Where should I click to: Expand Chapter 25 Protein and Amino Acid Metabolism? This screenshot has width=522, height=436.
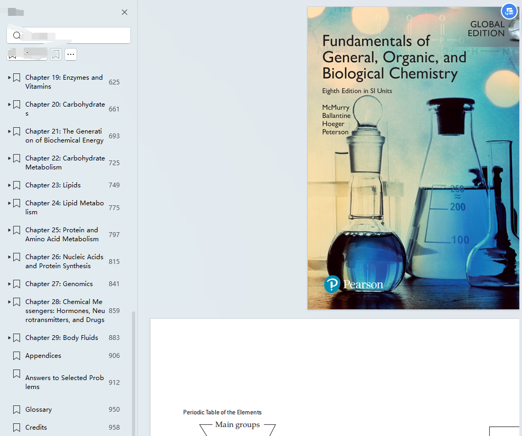[x=10, y=230]
